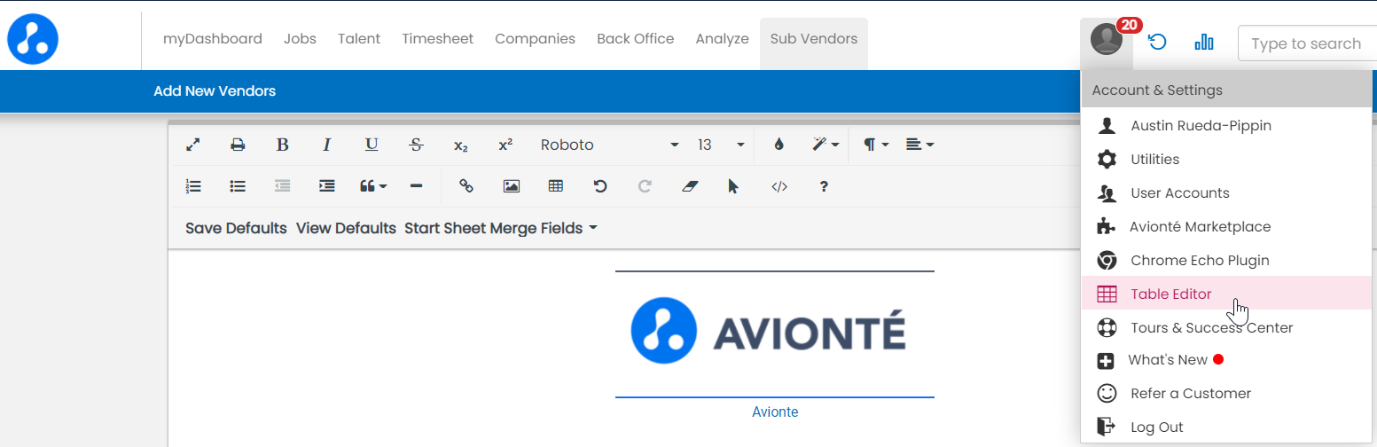Click the print icon in editor toolbar
The image size is (1377, 447).
[238, 145]
